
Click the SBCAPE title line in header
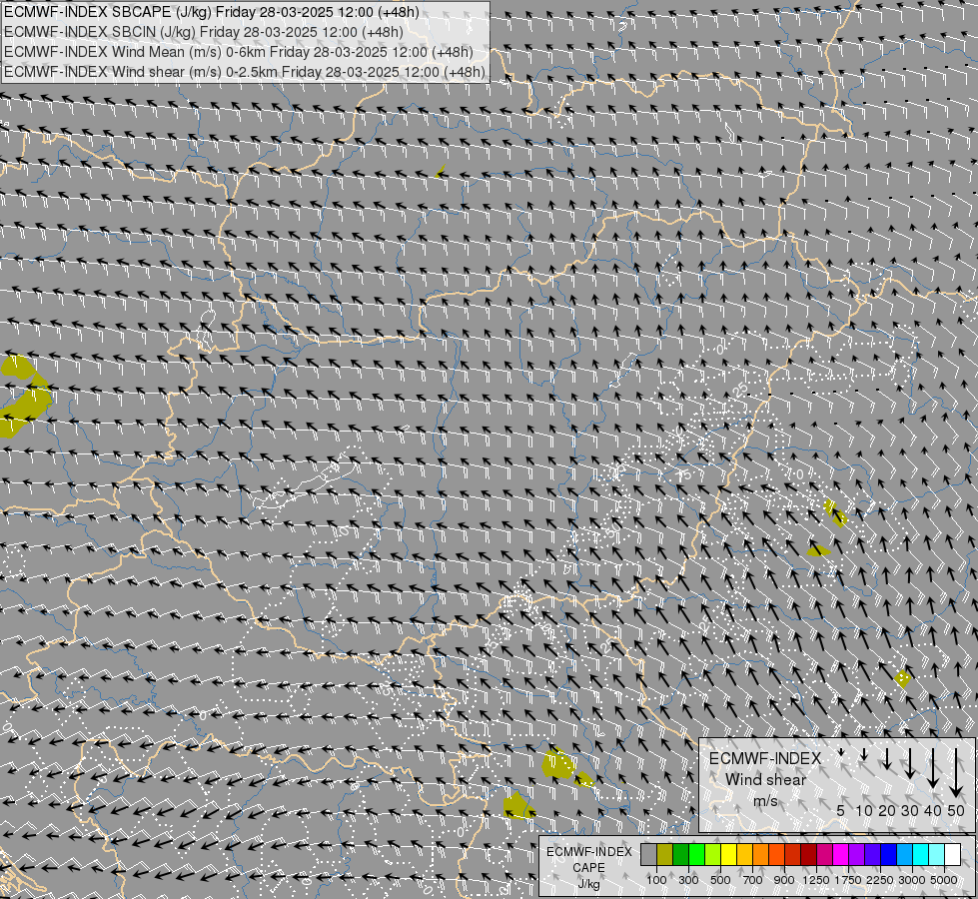click(212, 12)
